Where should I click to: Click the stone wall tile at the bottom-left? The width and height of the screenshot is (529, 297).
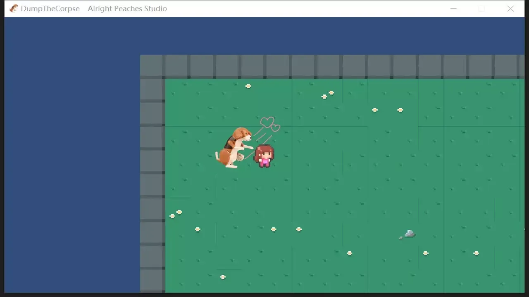point(153,281)
